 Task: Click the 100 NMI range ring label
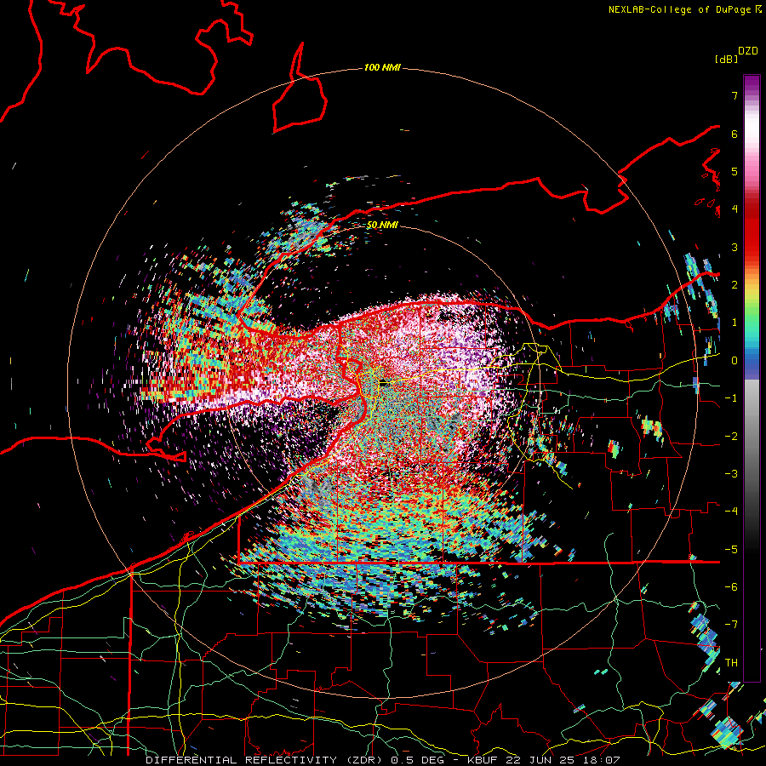pos(382,67)
